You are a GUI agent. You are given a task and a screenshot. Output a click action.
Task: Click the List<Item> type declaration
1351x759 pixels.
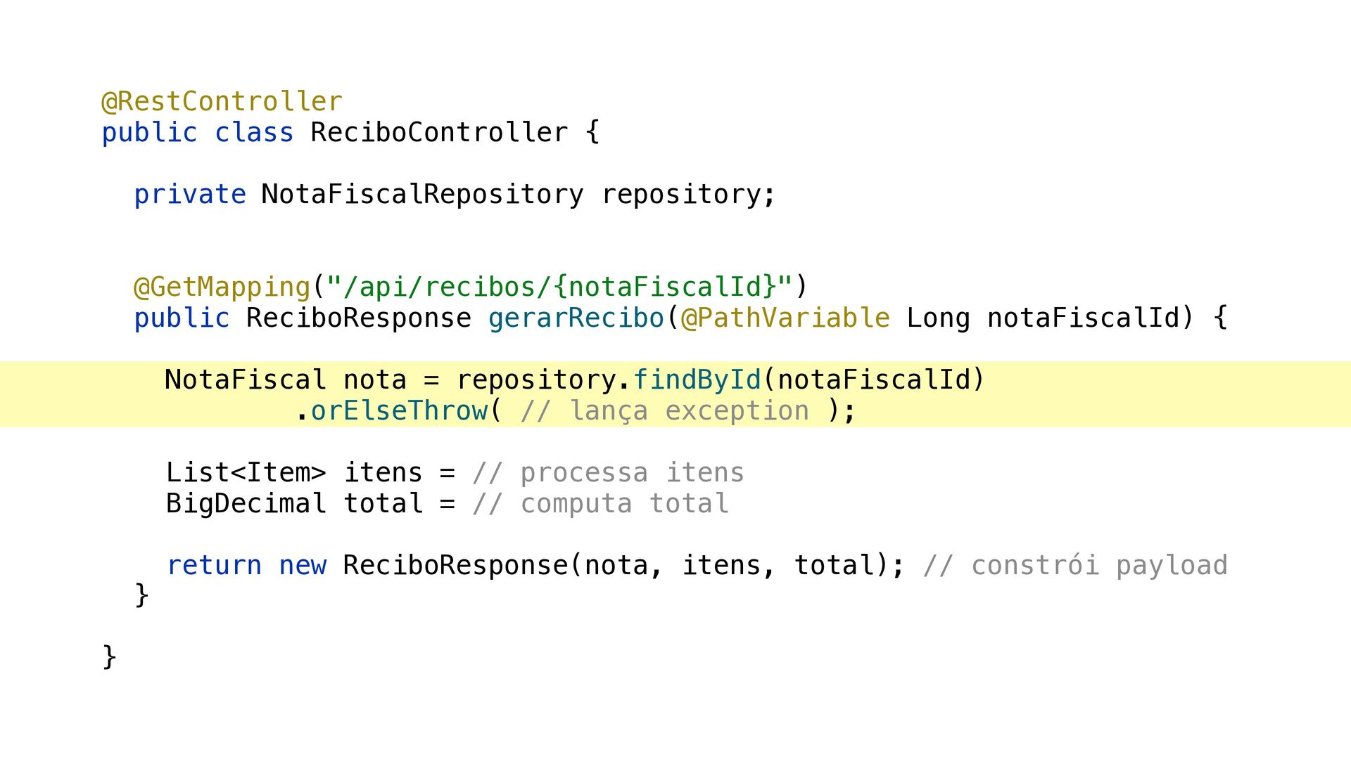pos(246,473)
